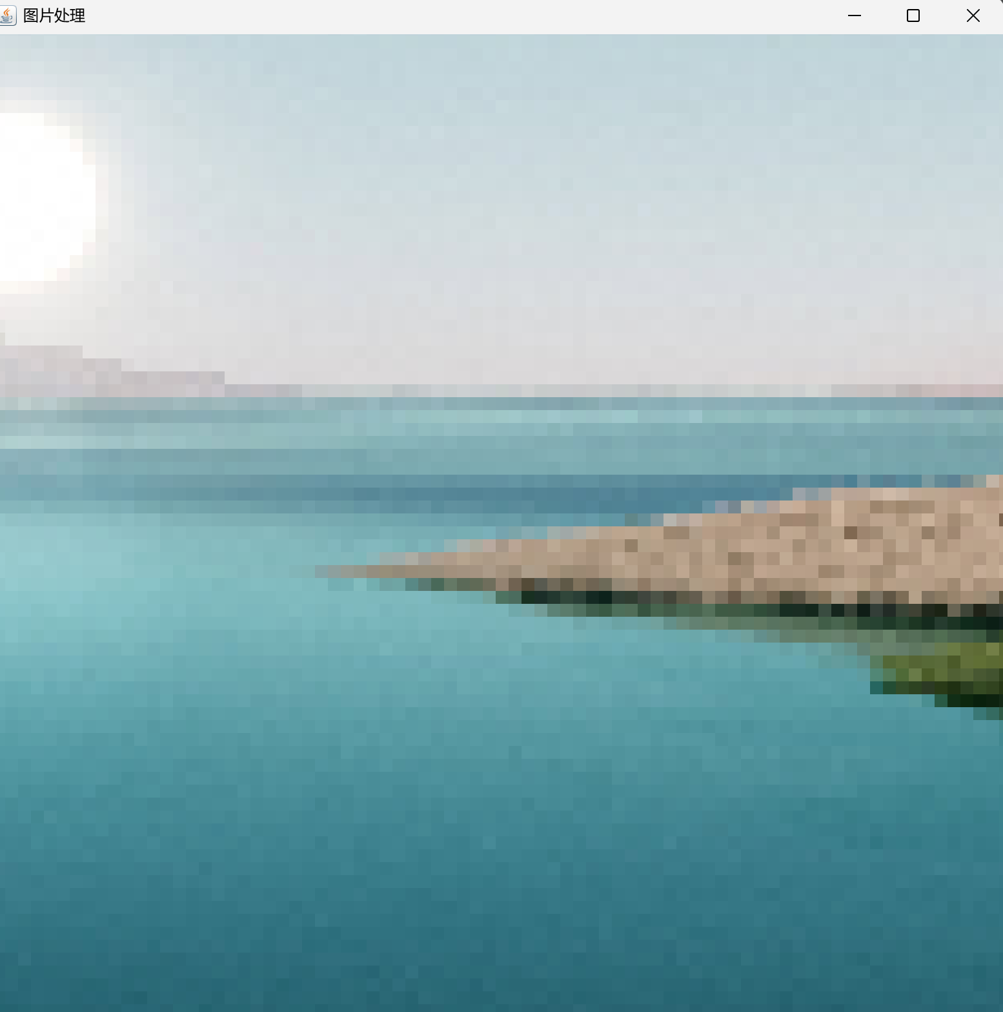
Task: Maximize the 图片处理 window
Action: (x=913, y=15)
